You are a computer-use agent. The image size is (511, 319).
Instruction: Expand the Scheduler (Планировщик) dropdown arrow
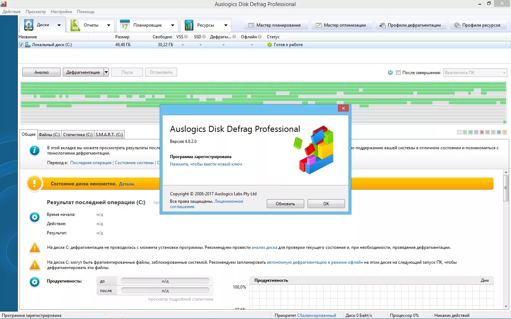click(x=172, y=25)
